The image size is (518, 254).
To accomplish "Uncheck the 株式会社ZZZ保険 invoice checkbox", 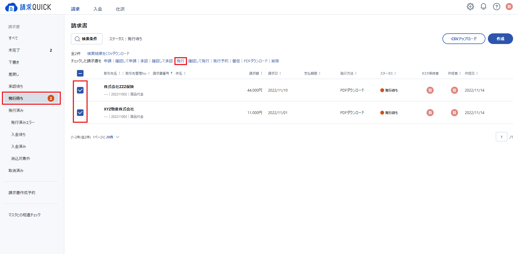I will pyautogui.click(x=80, y=90).
